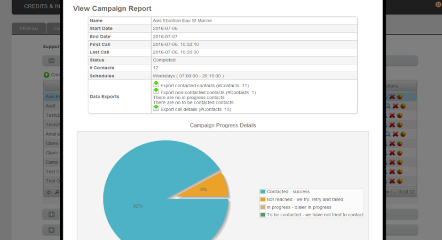Viewport: 442px width, 240px height.
Task: Select the Avis campaign row in the grid
Action: [53, 97]
